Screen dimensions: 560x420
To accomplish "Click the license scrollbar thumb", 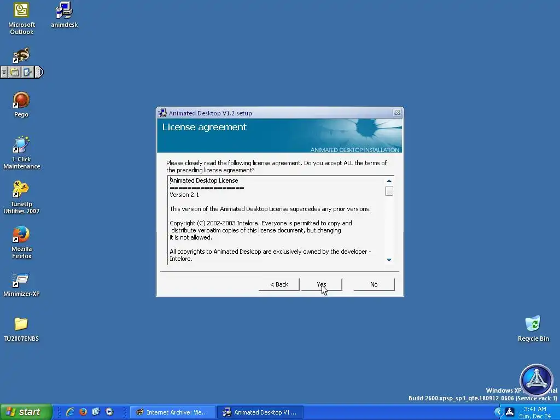I will [x=389, y=191].
